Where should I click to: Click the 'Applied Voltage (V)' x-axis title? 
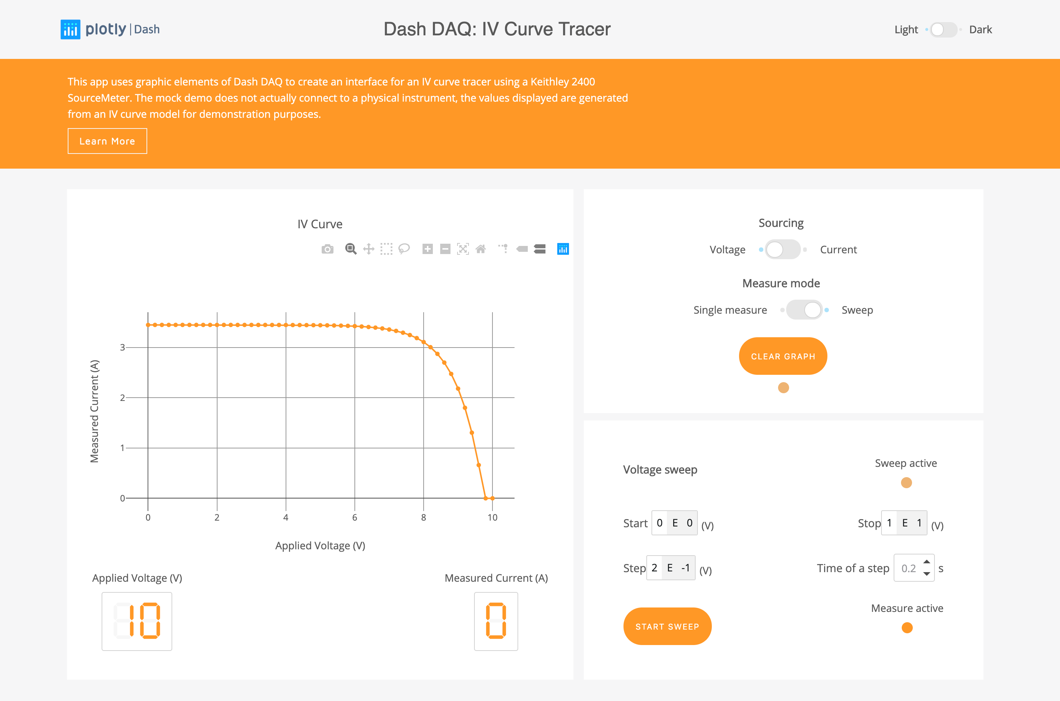tap(320, 545)
